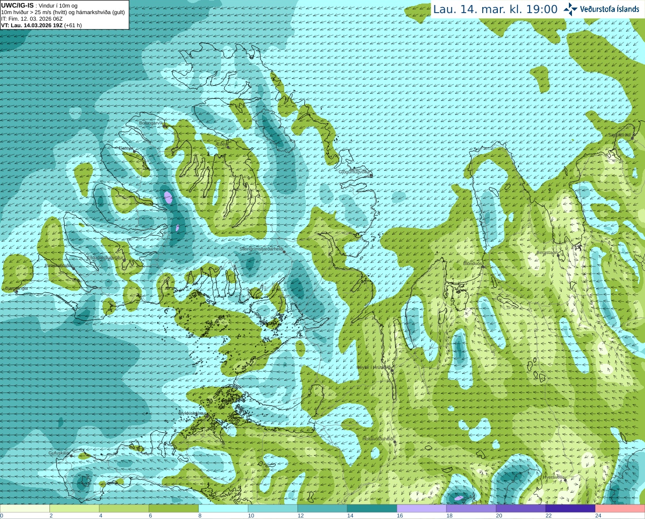Click the Gjögurflugvöllur station marker

pyautogui.click(x=371, y=175)
